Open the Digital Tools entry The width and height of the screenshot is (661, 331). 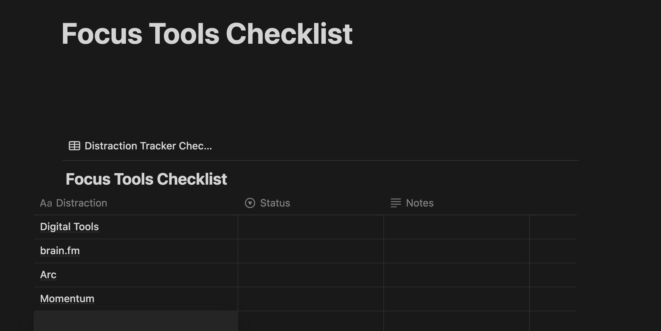pos(69,227)
